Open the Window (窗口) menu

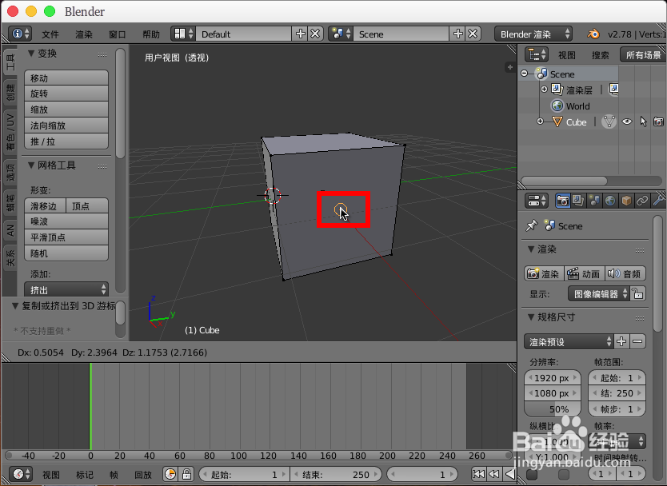pyautogui.click(x=118, y=34)
